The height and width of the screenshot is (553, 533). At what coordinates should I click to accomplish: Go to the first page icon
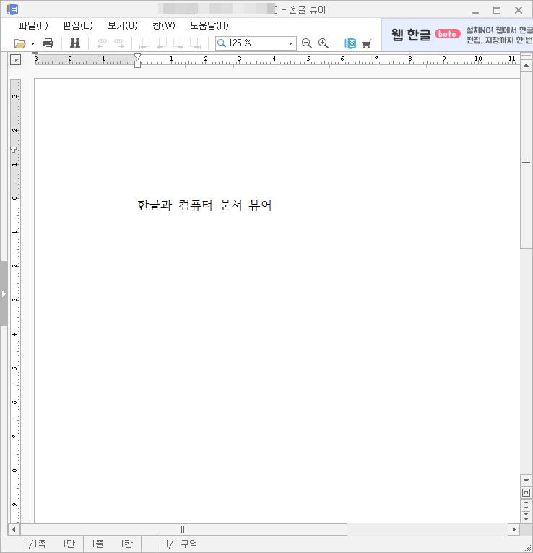point(144,43)
